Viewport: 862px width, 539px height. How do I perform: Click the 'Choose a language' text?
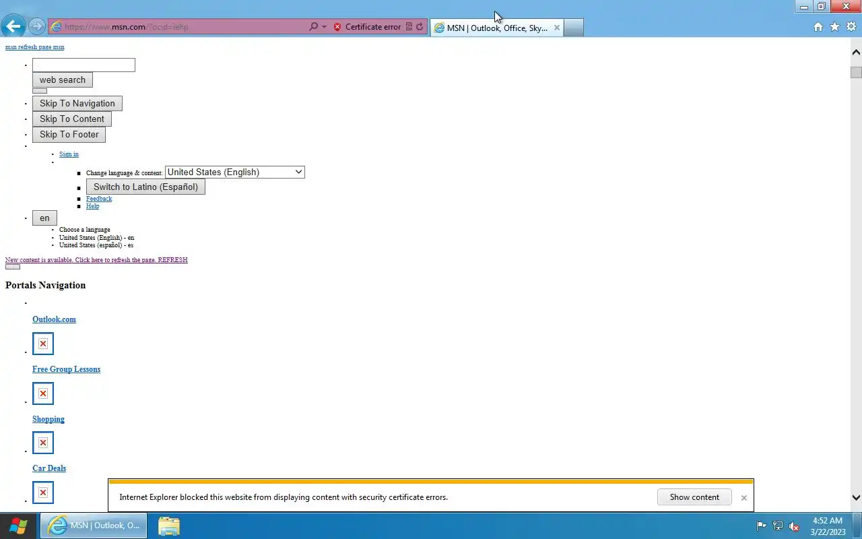click(x=84, y=230)
